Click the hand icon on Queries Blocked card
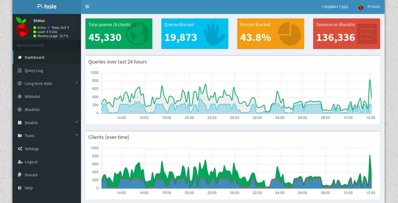The image size is (398, 203). pyautogui.click(x=214, y=34)
